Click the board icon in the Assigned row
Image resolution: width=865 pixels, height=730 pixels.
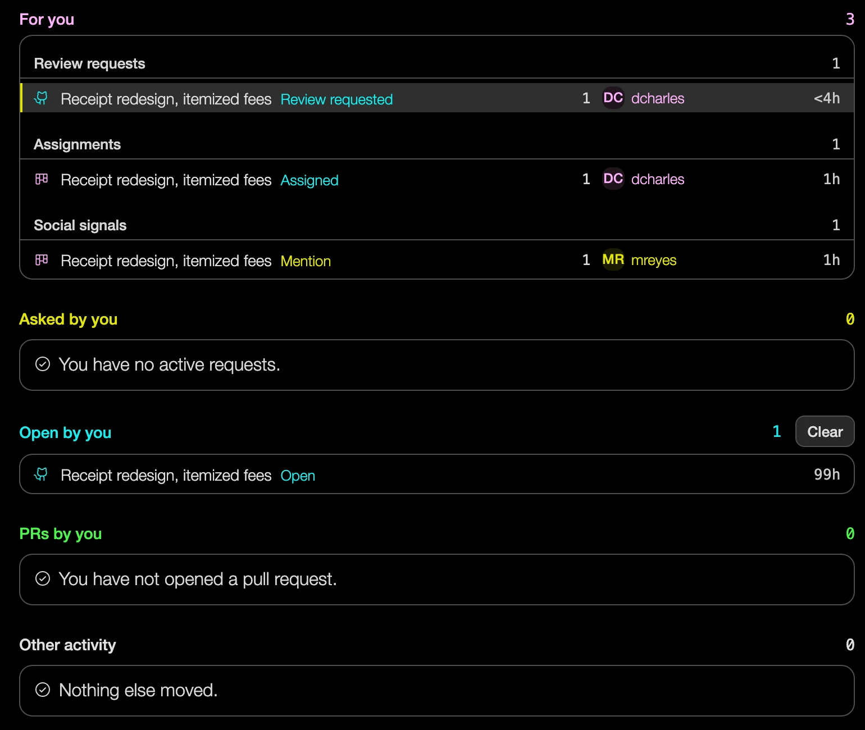pyautogui.click(x=42, y=179)
